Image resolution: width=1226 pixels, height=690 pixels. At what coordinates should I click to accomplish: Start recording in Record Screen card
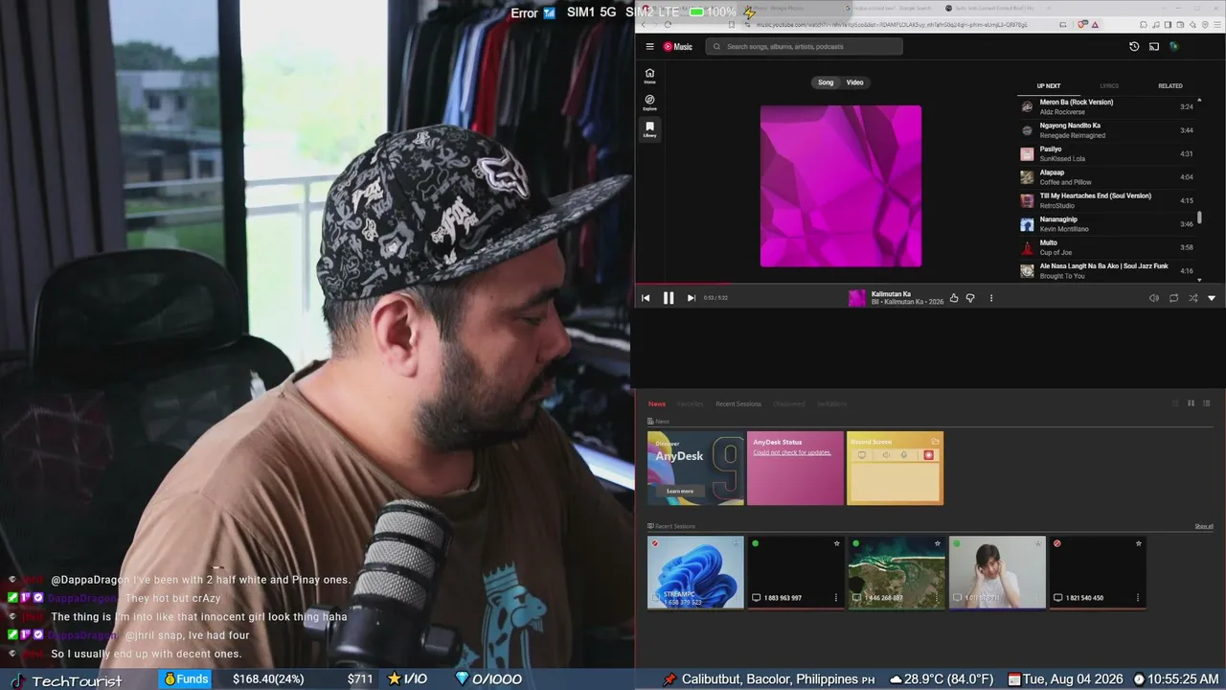928,455
